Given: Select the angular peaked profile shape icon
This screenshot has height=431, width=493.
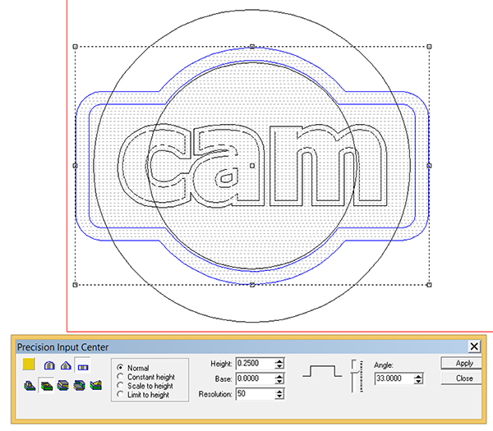Looking at the screenshot, I should coord(66,365).
